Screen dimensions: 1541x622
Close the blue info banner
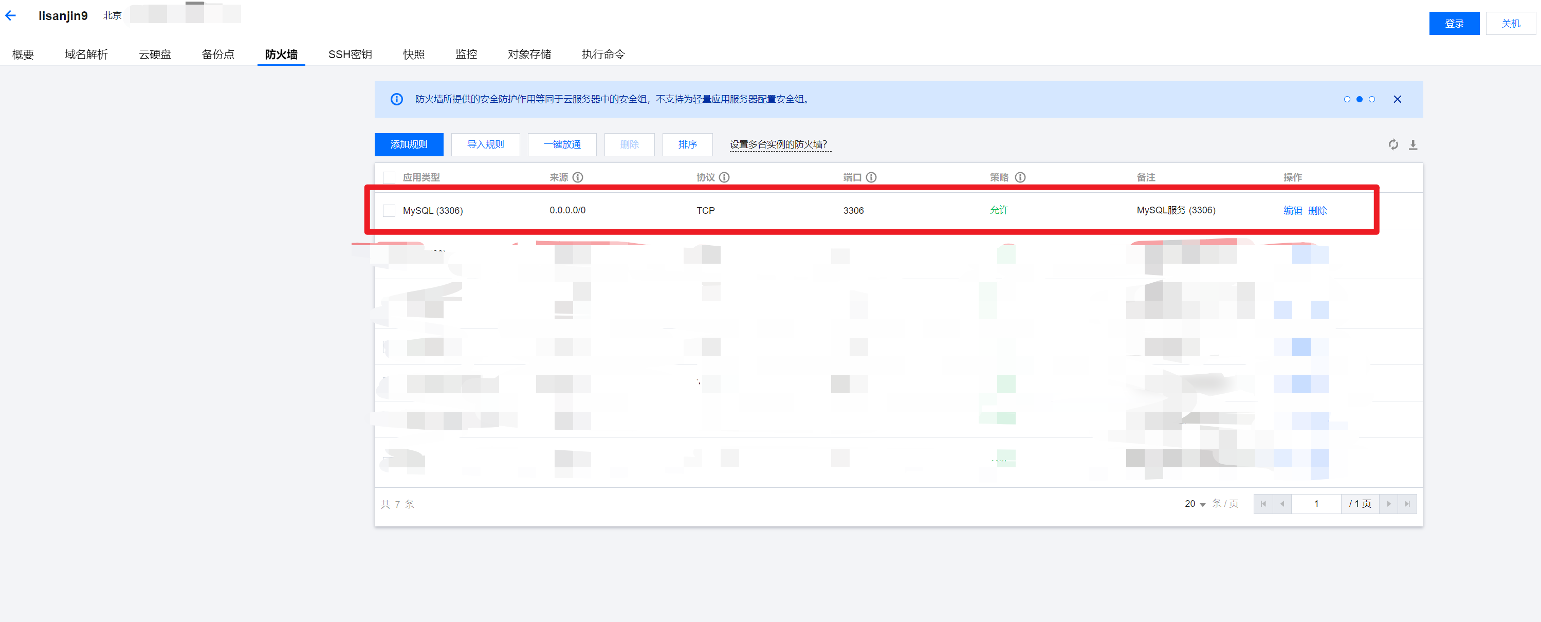click(x=1398, y=99)
